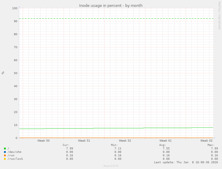Click the '/run/lock' legend label
Screen dimensions: 222x169
click(x=15, y=159)
